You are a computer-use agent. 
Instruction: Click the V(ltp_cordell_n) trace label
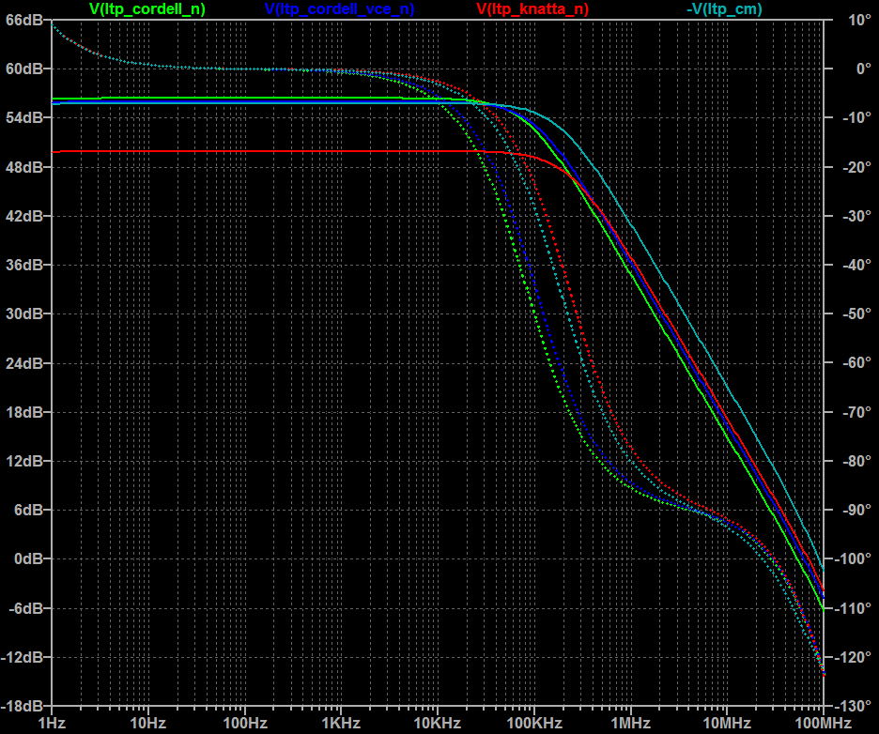tap(147, 9)
